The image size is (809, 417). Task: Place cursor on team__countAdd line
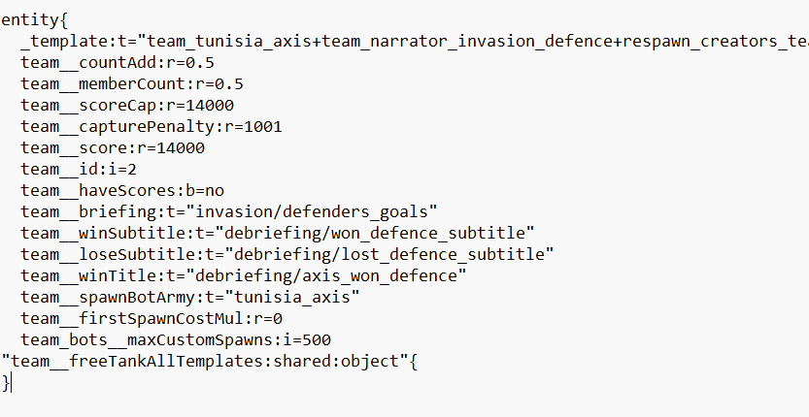click(x=118, y=62)
